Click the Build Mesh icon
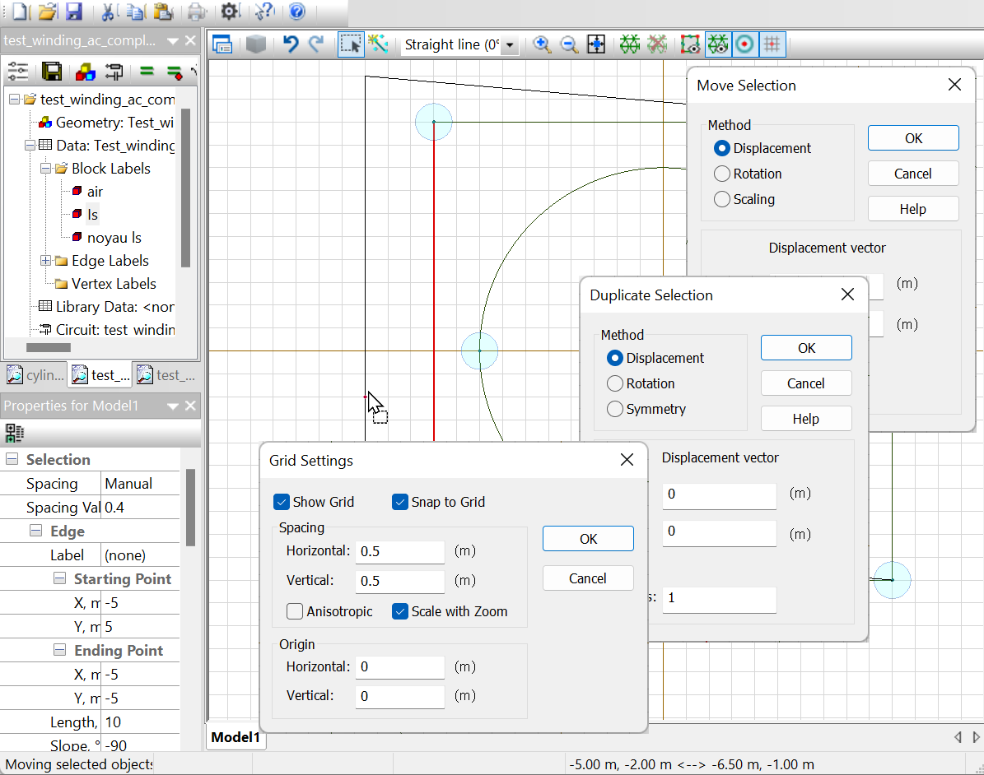The image size is (984, 775). [x=630, y=44]
